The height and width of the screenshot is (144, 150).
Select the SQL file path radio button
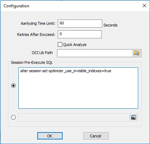click(13, 117)
